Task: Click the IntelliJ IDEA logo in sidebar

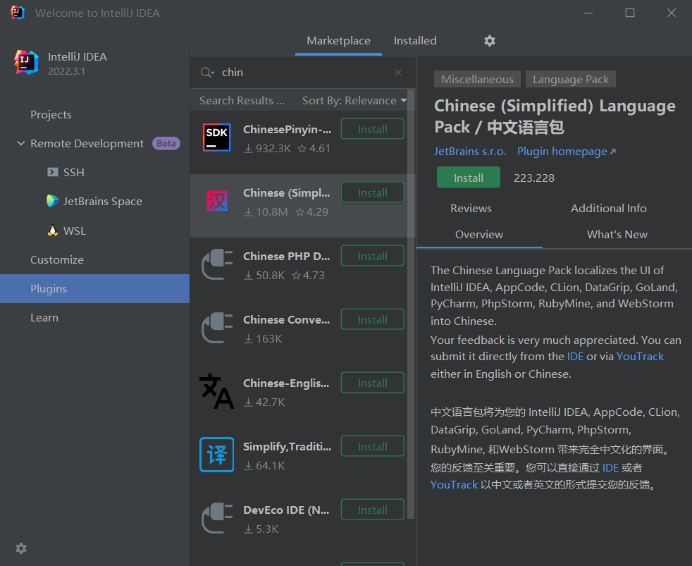Action: pyautogui.click(x=26, y=62)
